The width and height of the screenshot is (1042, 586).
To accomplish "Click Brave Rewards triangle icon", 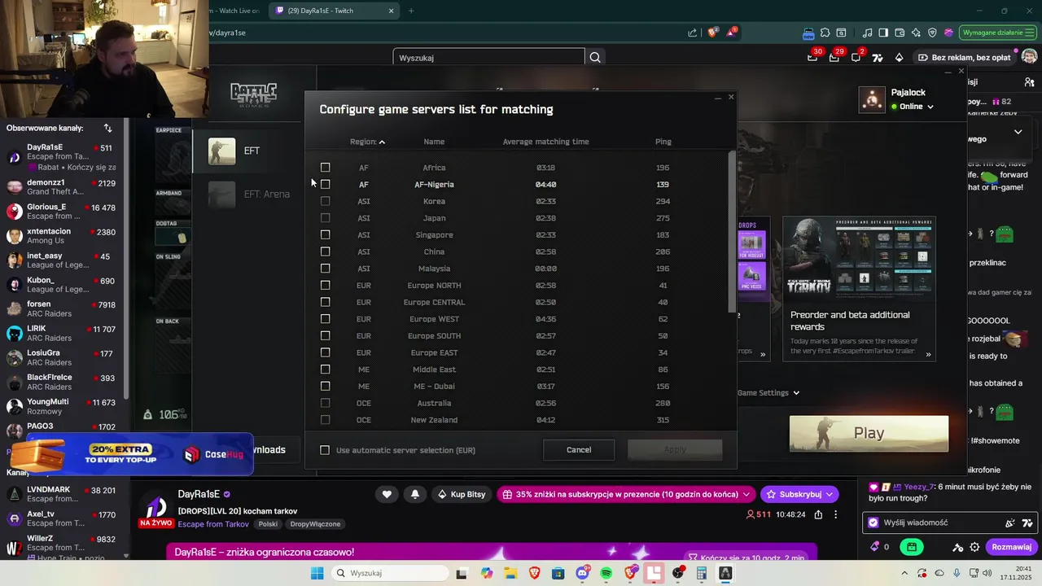I will [732, 33].
